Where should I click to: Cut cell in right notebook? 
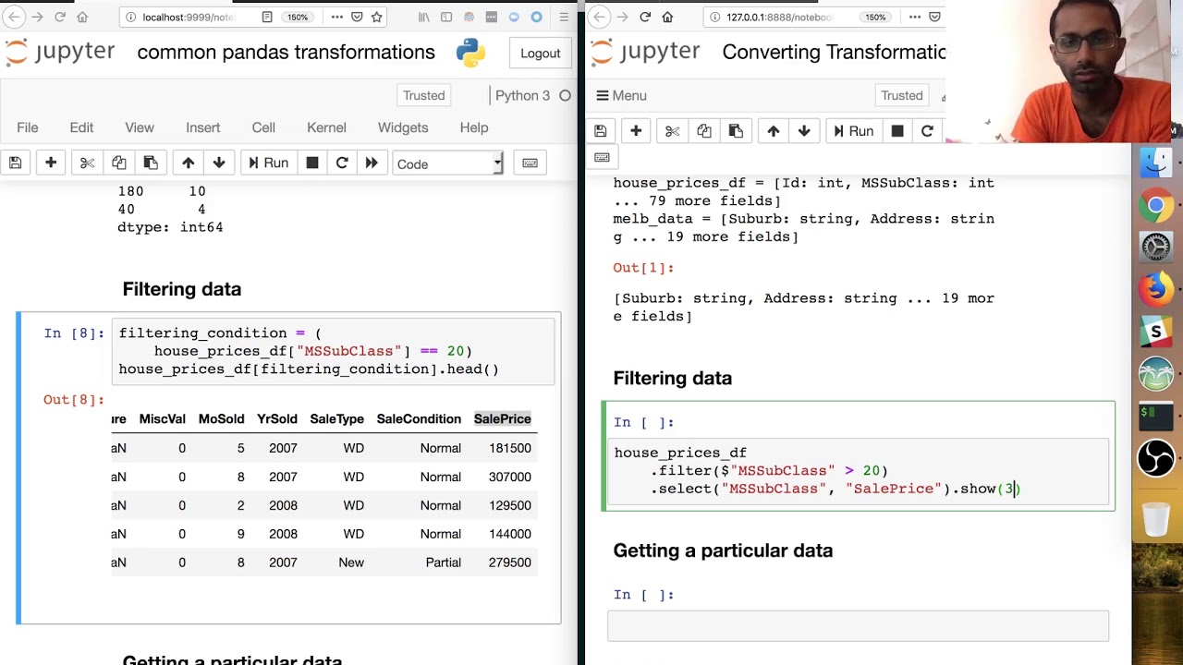pos(673,131)
